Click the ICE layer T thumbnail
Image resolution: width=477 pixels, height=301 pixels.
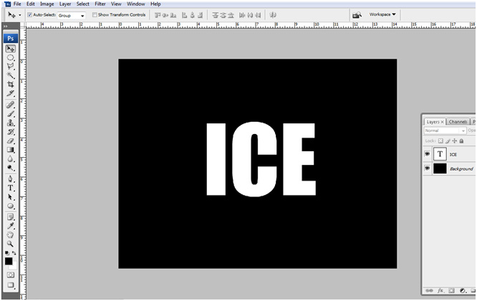tap(440, 154)
